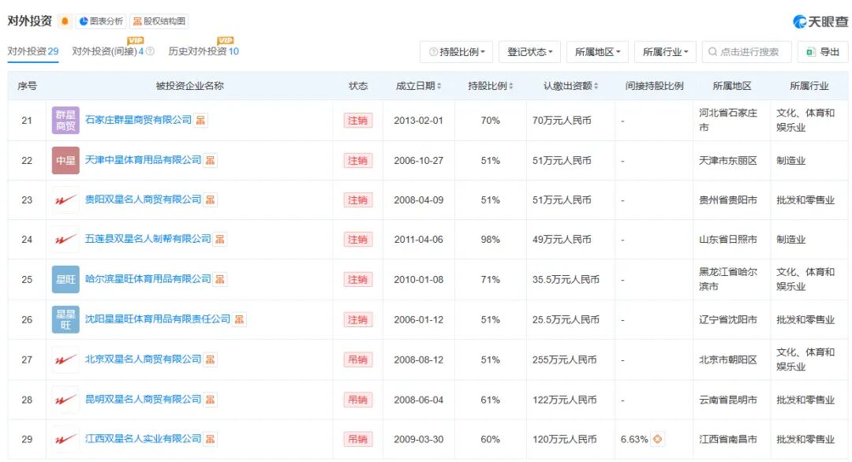Click the orange bell alert icon beside 对外投资

click(x=65, y=21)
